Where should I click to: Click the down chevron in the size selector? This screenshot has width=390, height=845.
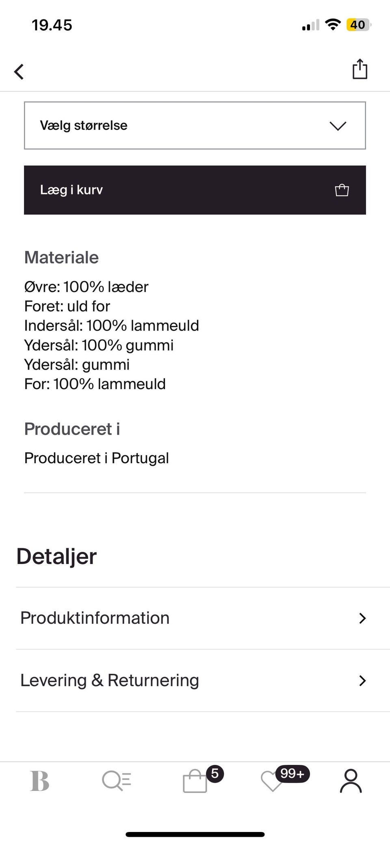pyautogui.click(x=338, y=126)
